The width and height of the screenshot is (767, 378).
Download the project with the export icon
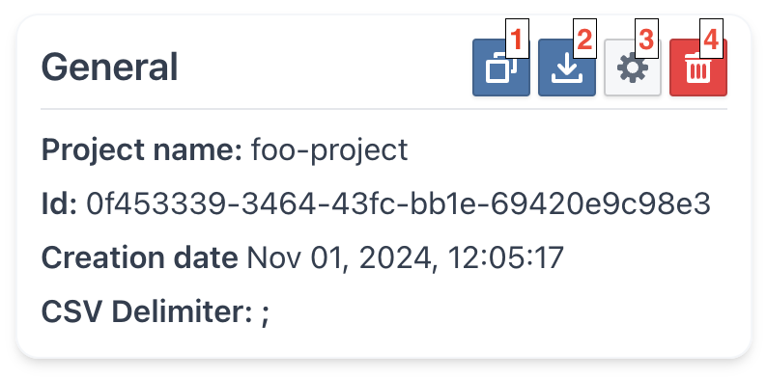coord(567,67)
